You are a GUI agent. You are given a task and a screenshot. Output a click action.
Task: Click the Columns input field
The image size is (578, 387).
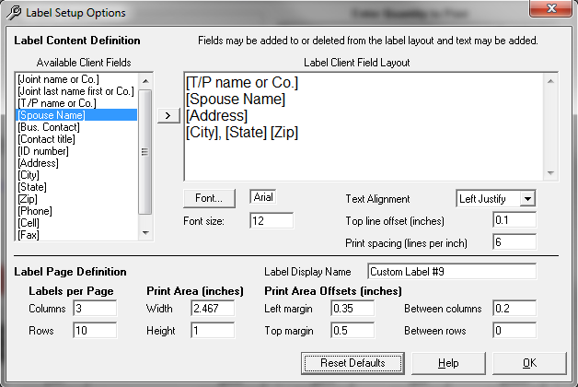click(x=95, y=308)
